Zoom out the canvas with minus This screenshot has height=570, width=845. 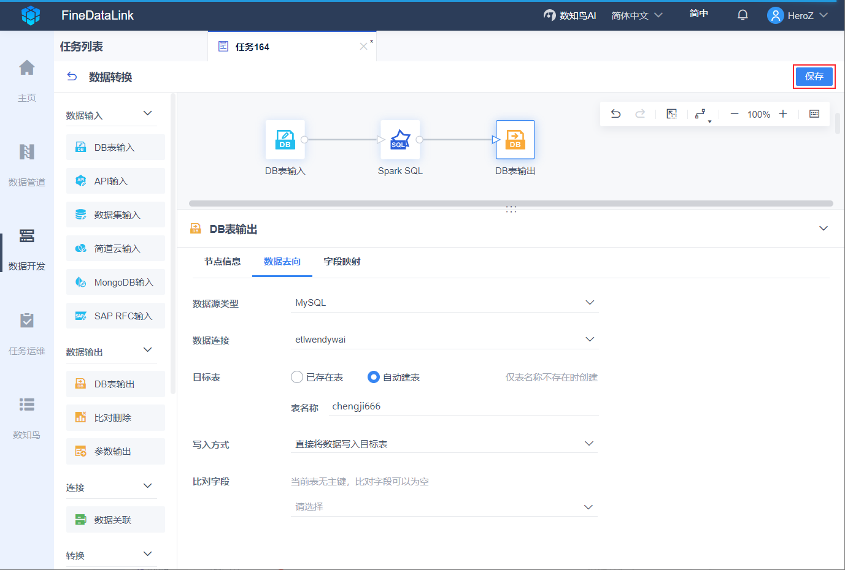(x=734, y=114)
